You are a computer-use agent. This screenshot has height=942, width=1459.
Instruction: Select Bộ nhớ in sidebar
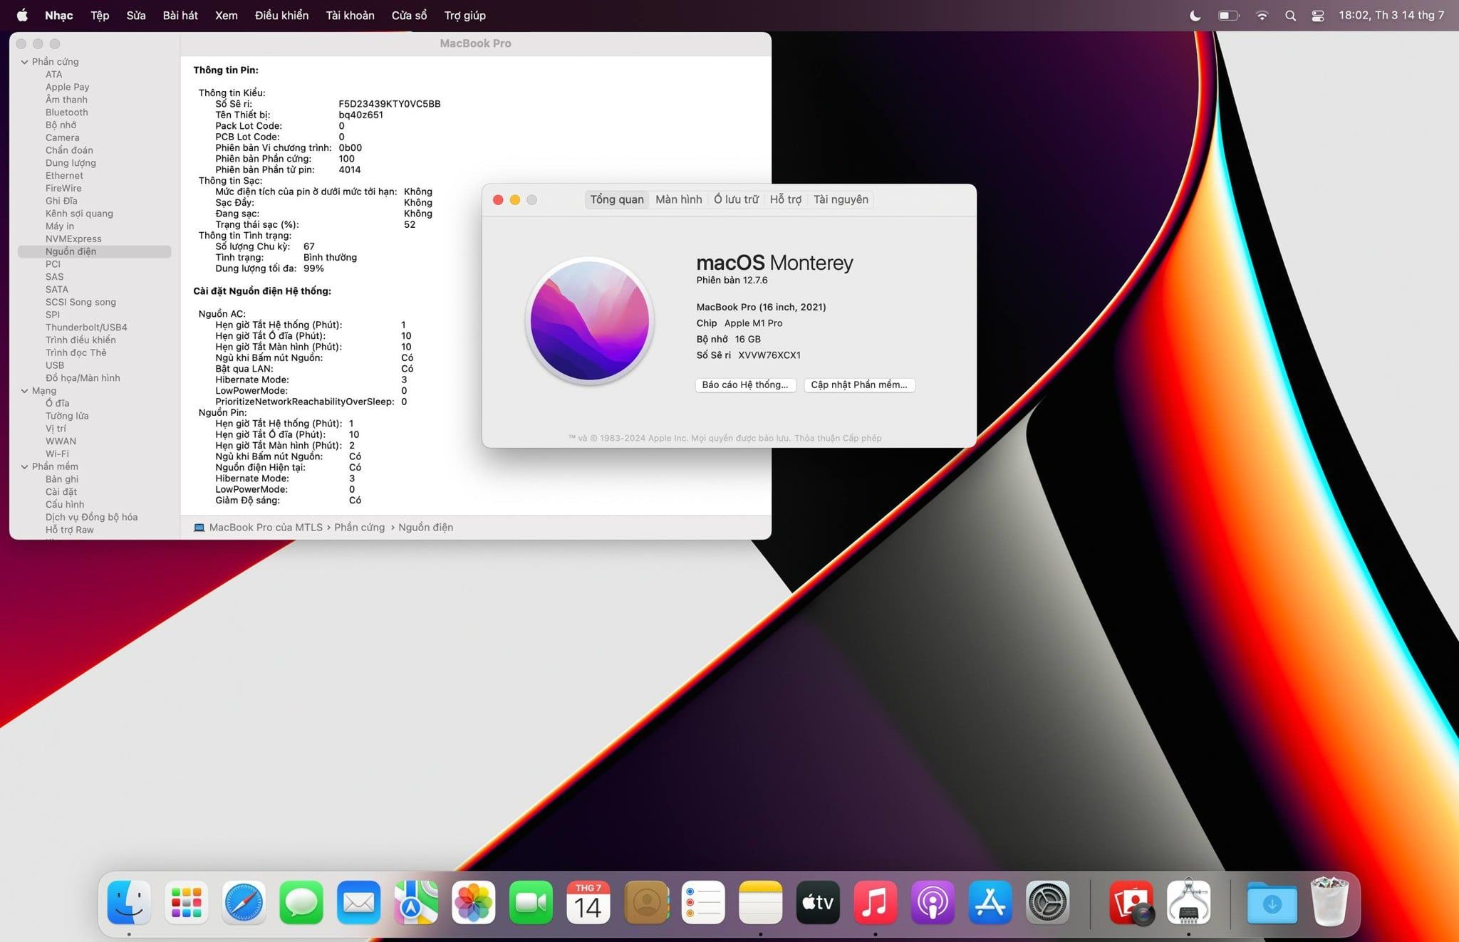[61, 125]
